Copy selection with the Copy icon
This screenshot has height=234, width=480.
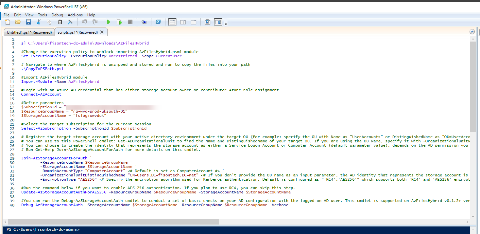pyautogui.click(x=49, y=22)
